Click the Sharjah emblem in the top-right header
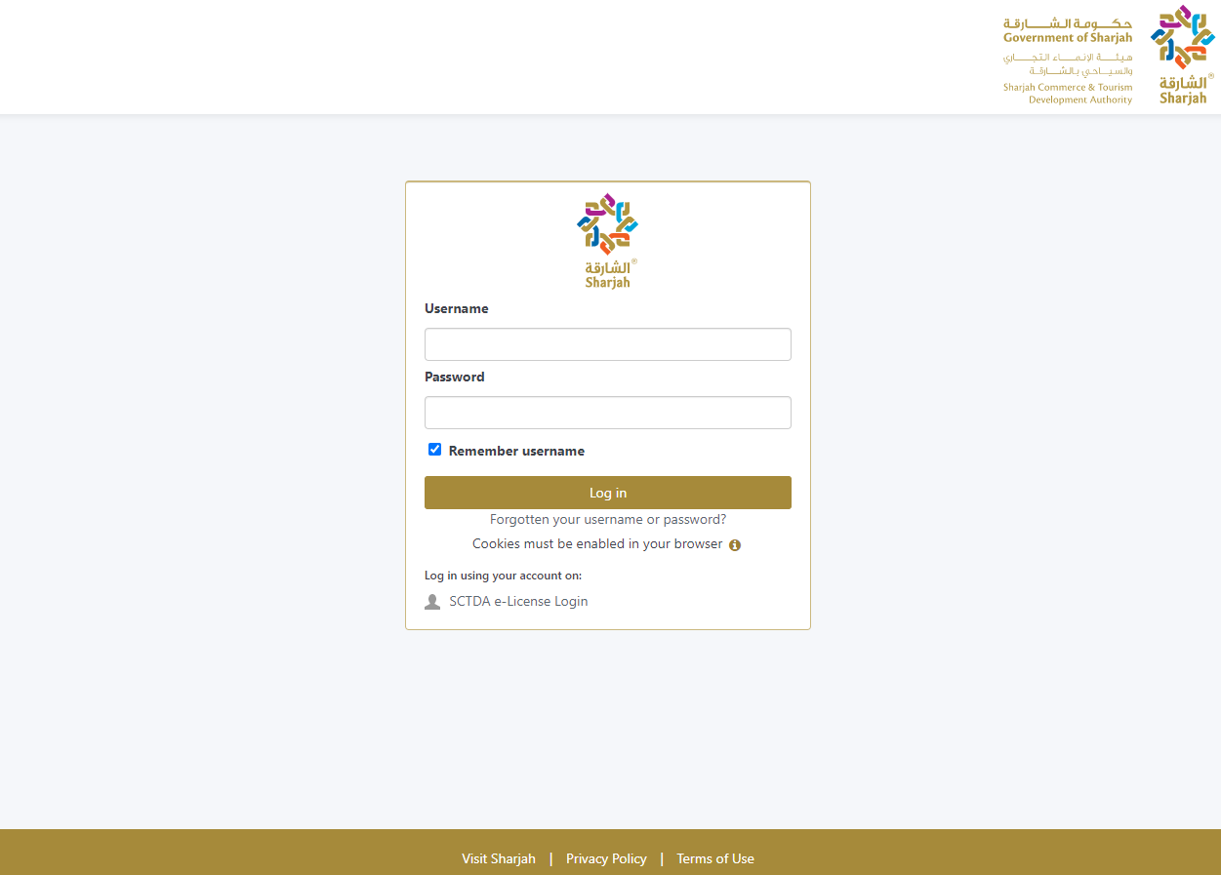 point(1182,54)
